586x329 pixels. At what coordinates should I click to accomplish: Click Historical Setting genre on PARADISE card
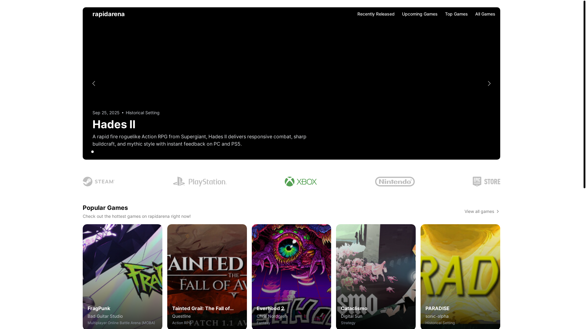(440, 323)
